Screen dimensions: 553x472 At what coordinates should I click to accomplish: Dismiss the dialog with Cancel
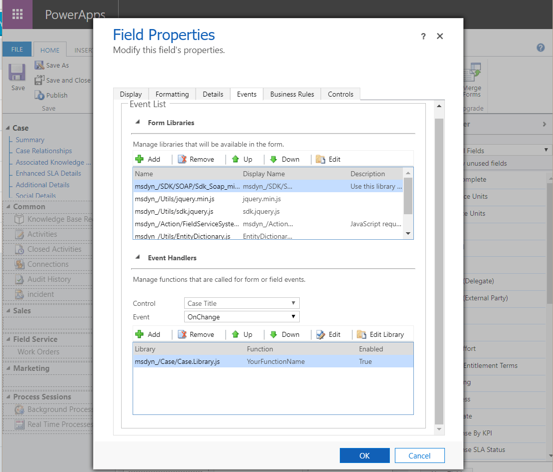point(419,455)
